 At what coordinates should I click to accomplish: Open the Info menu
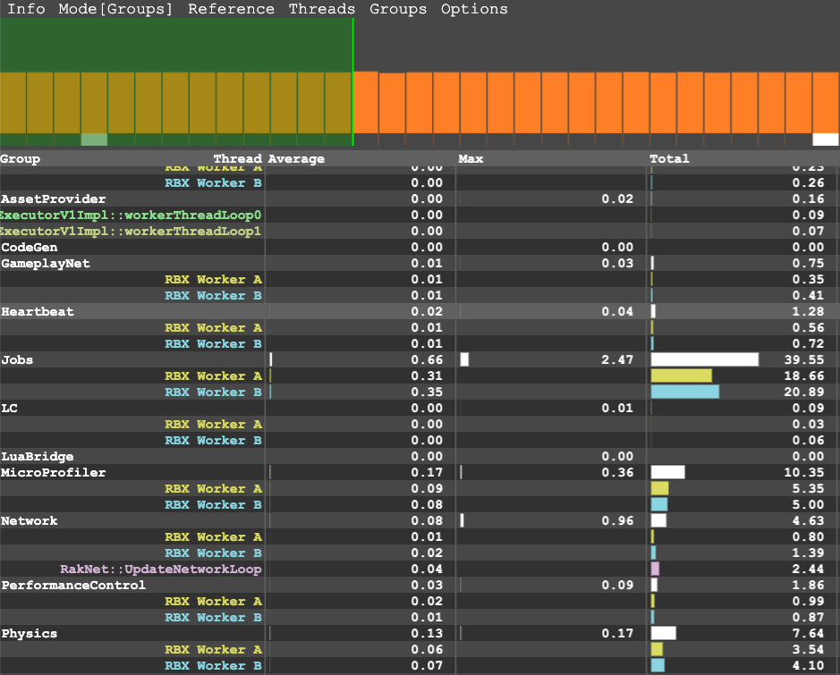coord(26,9)
